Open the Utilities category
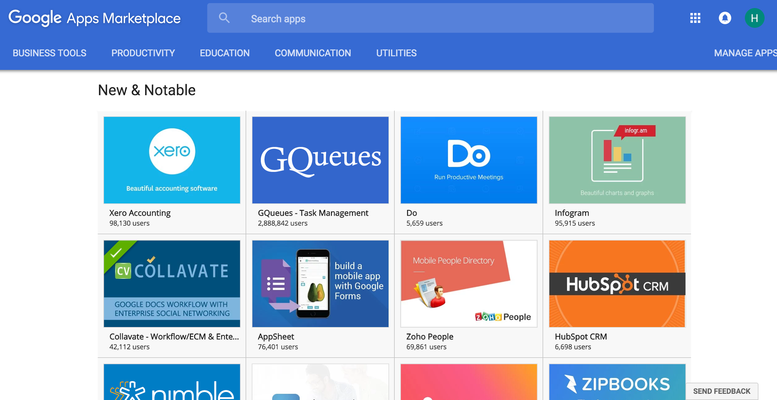The image size is (777, 400). (x=396, y=53)
